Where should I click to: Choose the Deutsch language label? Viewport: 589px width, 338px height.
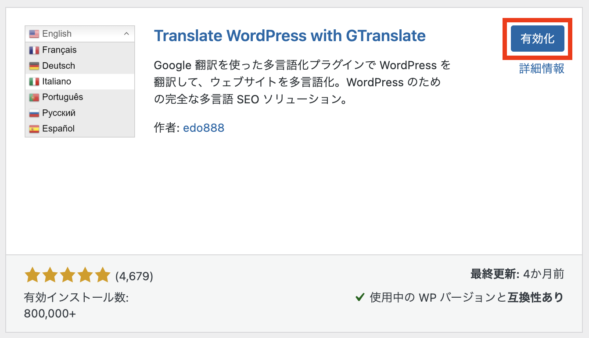tap(58, 66)
